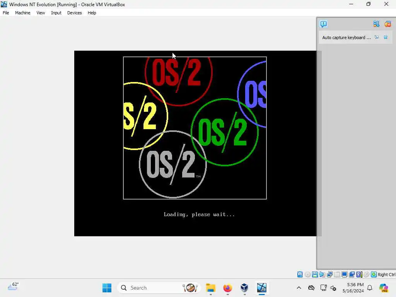This screenshot has width=396, height=297.
Task: Restore down the VirtualBox VM window
Action: click(369, 4)
